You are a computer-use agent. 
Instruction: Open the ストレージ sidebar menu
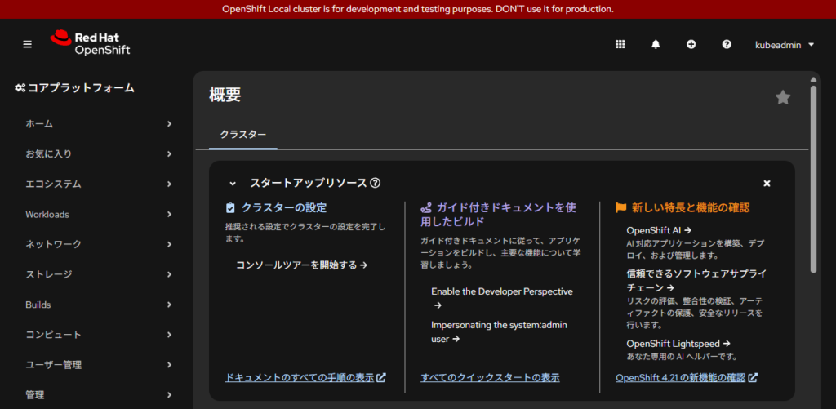pyautogui.click(x=98, y=274)
